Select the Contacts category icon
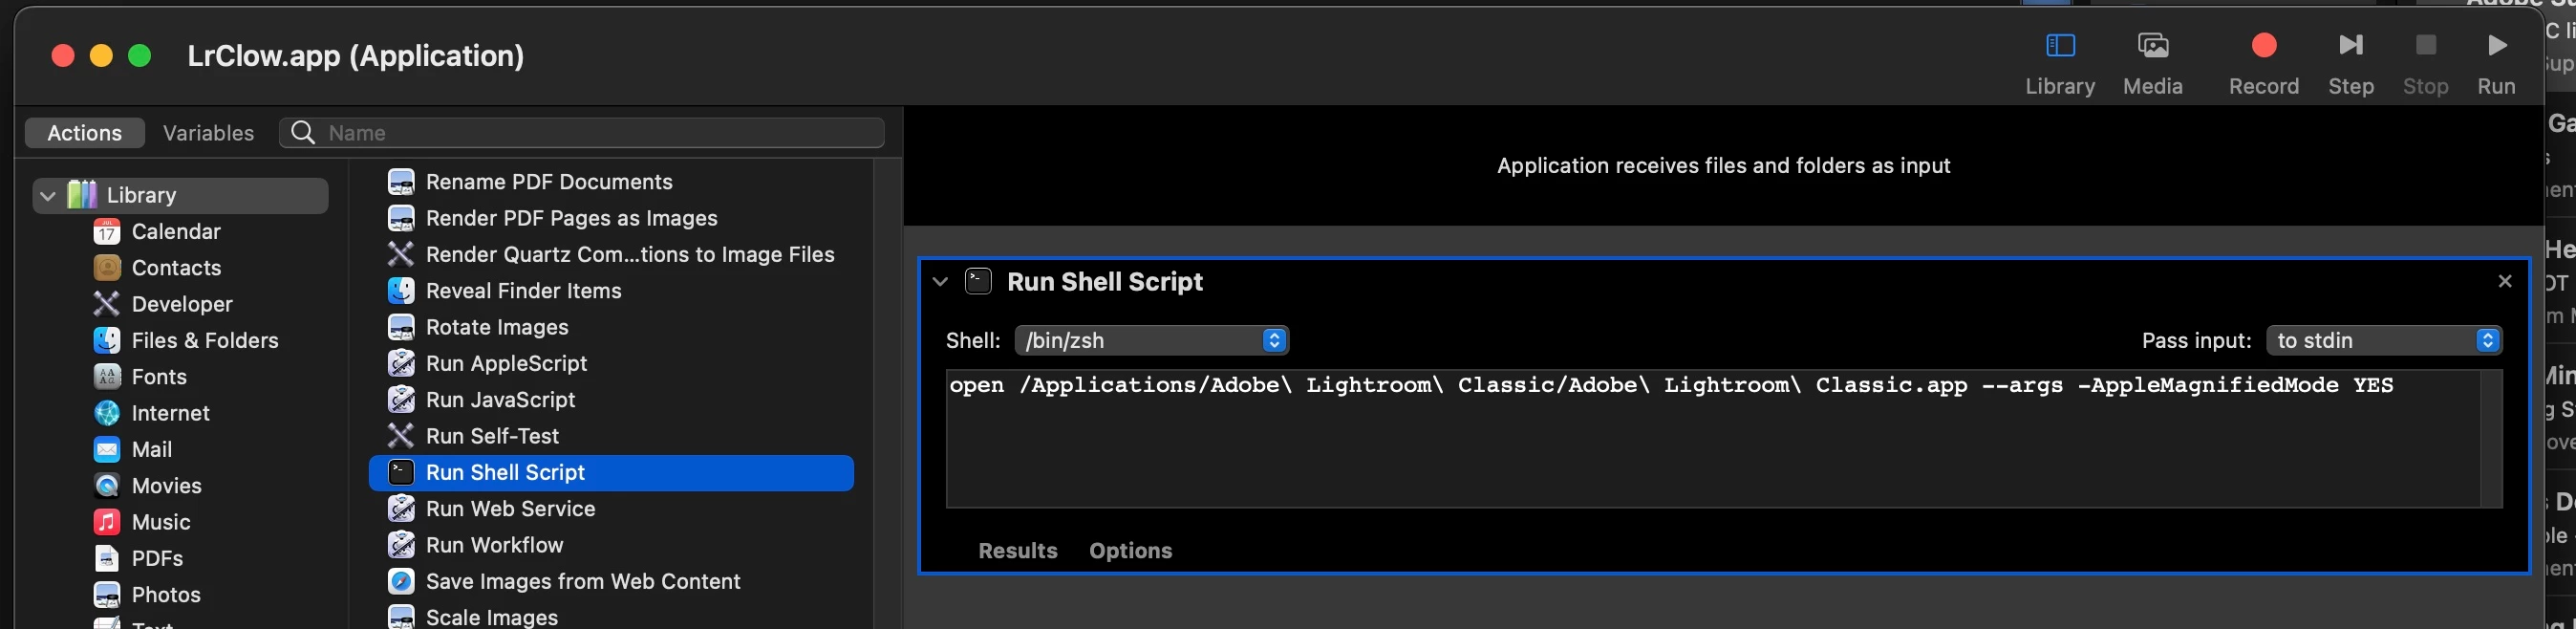 (x=107, y=268)
